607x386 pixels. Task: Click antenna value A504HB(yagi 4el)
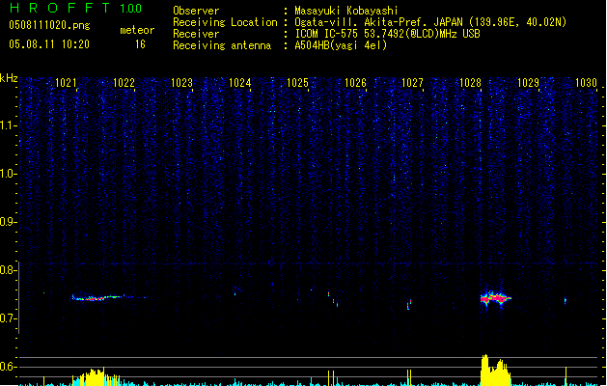[341, 45]
